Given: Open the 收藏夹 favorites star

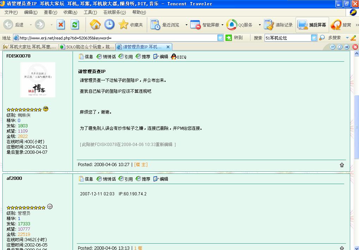Looking at the screenshot, I should click(131, 25).
